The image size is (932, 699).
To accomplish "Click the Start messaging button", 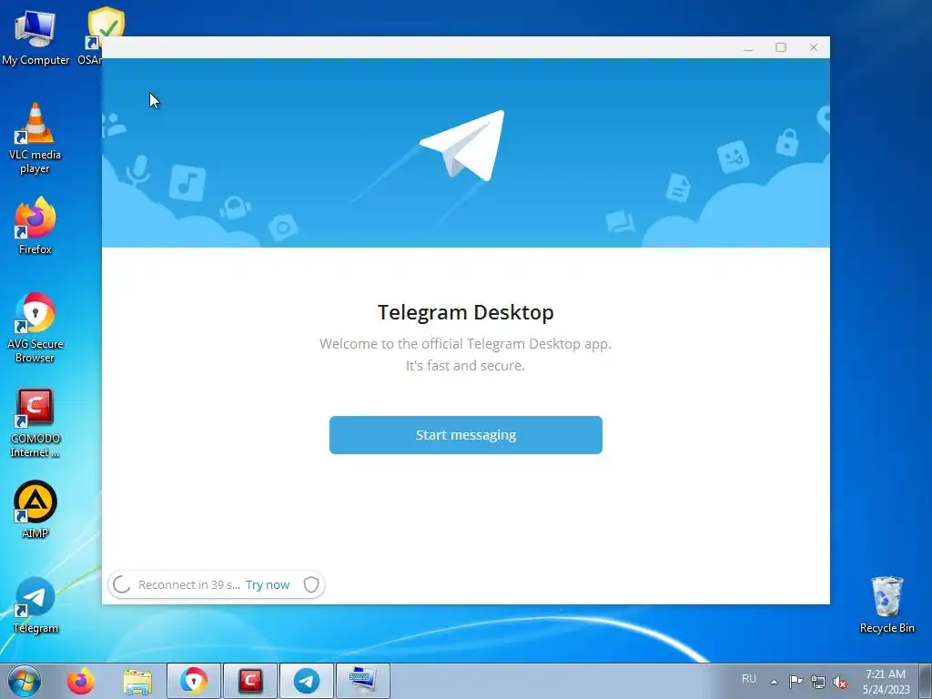I will 465,435.
